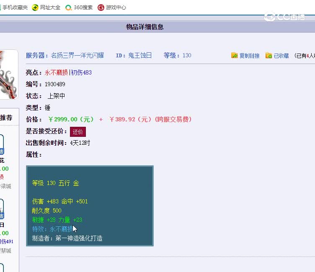Viewport: 315px width, 272px height.
Task: Click the 游戏中心 red icon
Action: pos(101,8)
